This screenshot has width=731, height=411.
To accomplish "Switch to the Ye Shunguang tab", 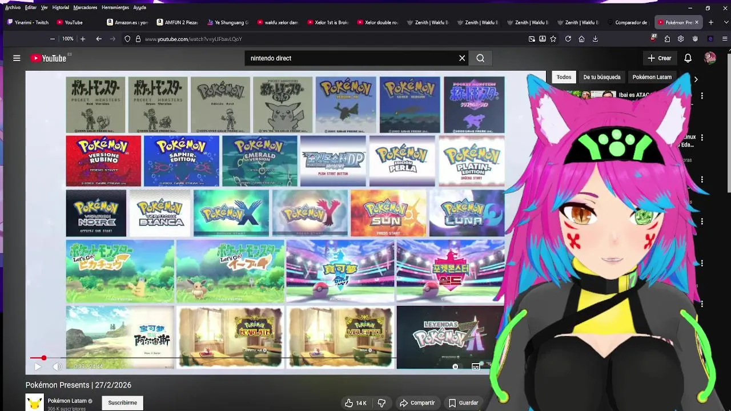I will pos(228,22).
